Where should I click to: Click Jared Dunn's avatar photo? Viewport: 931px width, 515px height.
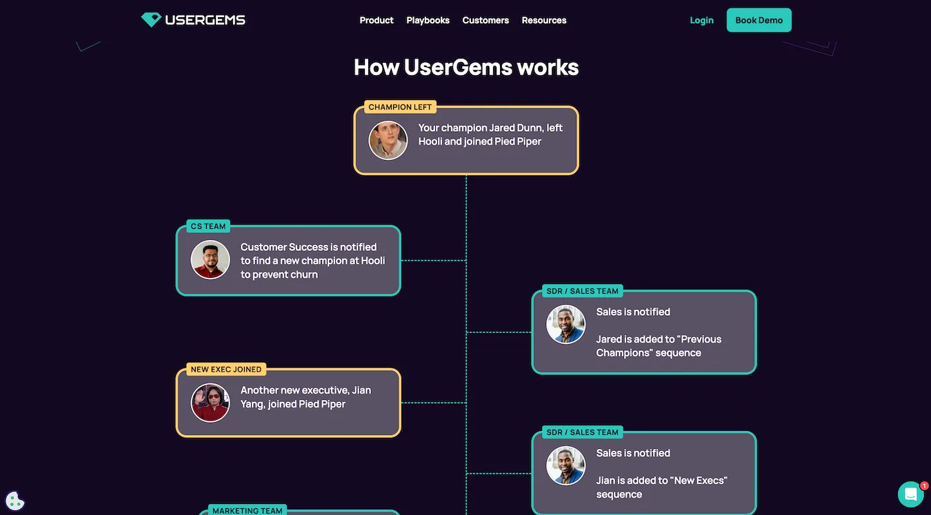388,141
